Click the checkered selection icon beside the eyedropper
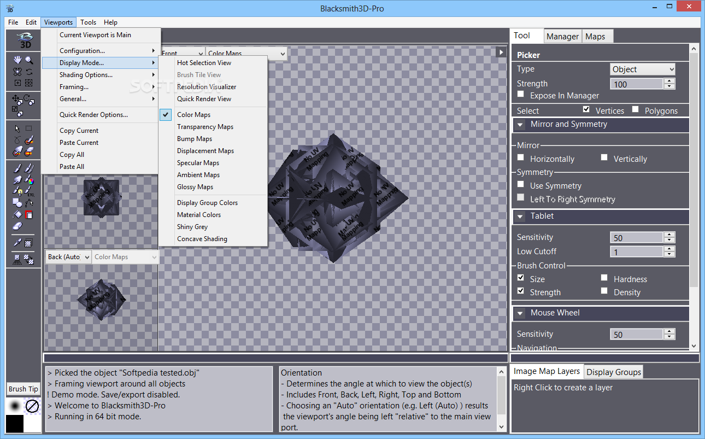The width and height of the screenshot is (705, 439). click(x=29, y=242)
